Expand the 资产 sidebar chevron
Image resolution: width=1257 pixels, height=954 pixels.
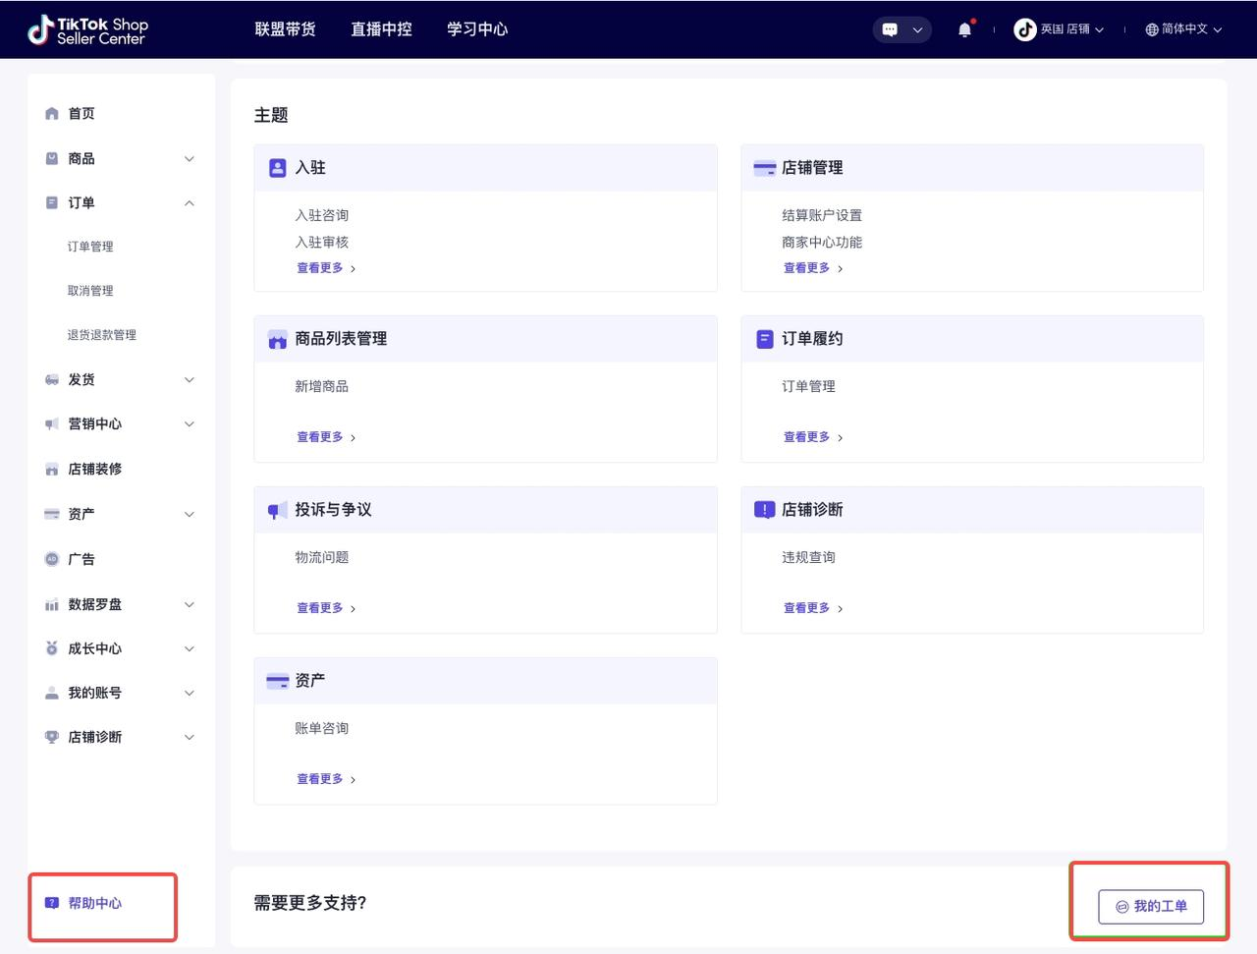[190, 514]
